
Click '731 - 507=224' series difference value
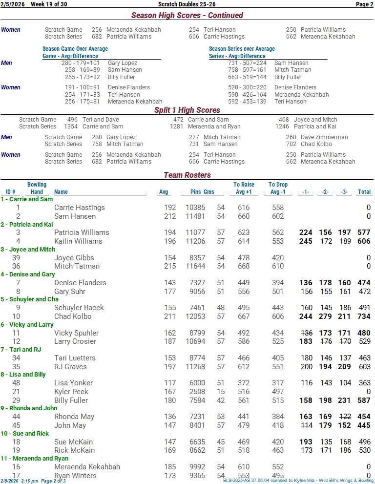coord(247,63)
